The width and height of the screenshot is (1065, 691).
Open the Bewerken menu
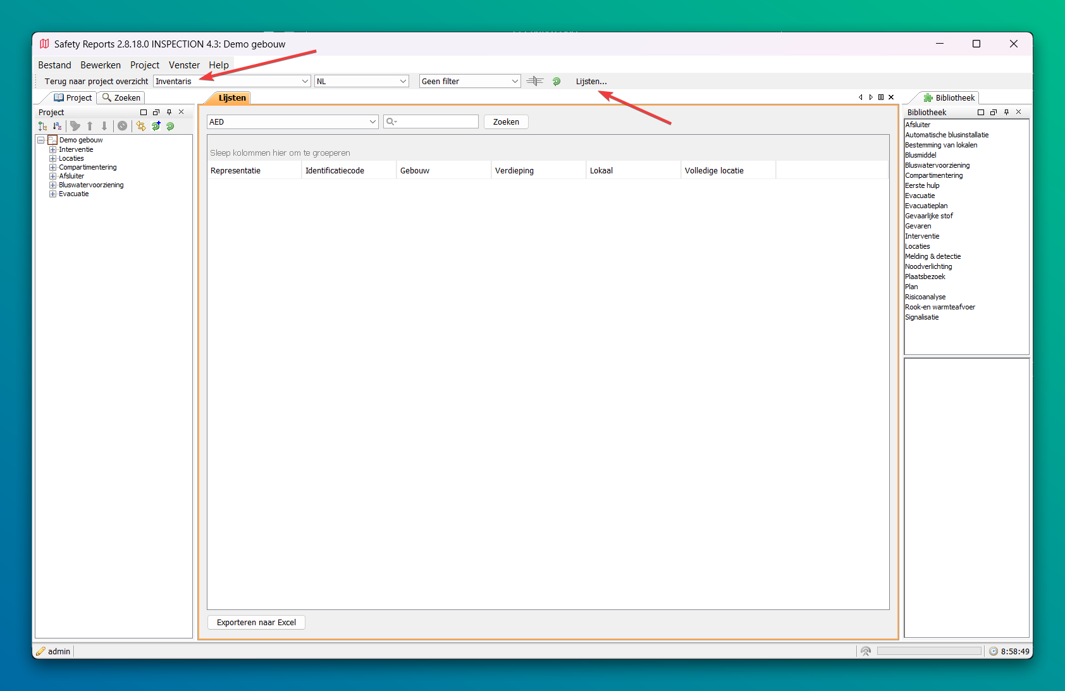point(100,65)
